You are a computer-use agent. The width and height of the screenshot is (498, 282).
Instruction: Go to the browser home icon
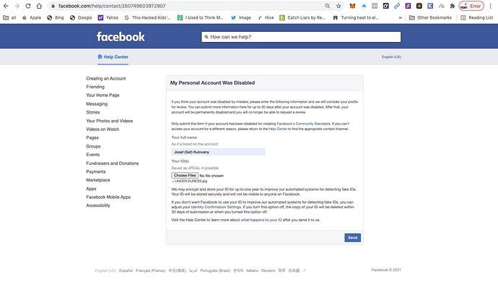click(x=39, y=6)
